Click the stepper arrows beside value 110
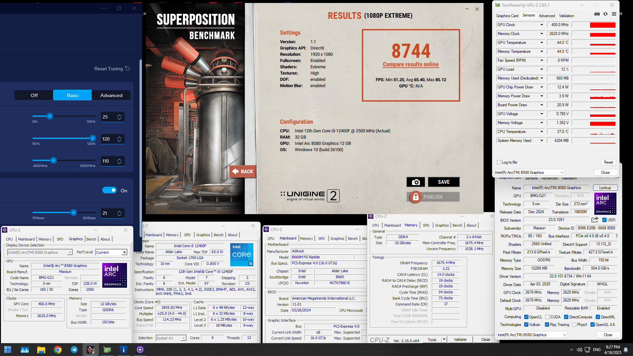 pos(119,161)
